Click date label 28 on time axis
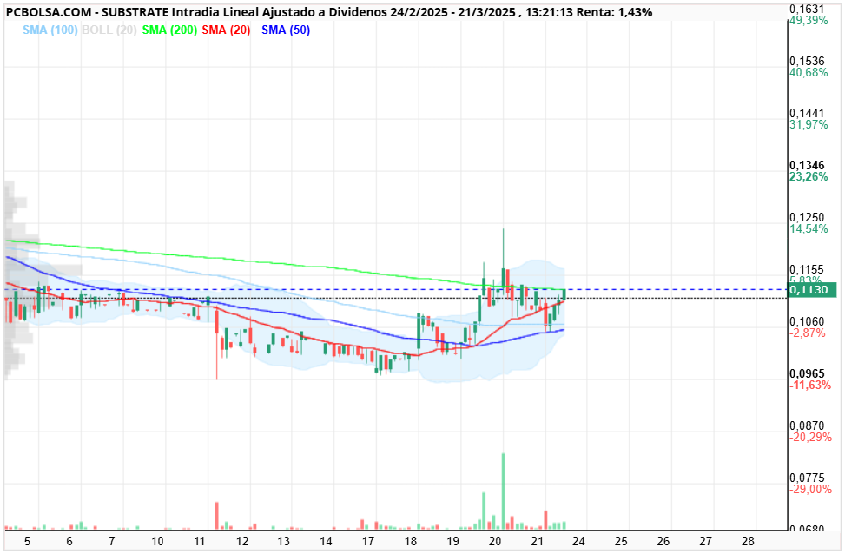The width and height of the screenshot is (845, 554). (x=748, y=542)
